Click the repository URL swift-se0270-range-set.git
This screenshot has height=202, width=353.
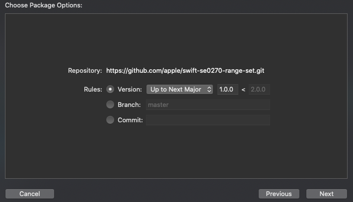coord(185,71)
